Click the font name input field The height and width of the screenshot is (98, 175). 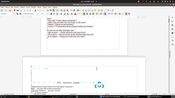click(x=30, y=14)
